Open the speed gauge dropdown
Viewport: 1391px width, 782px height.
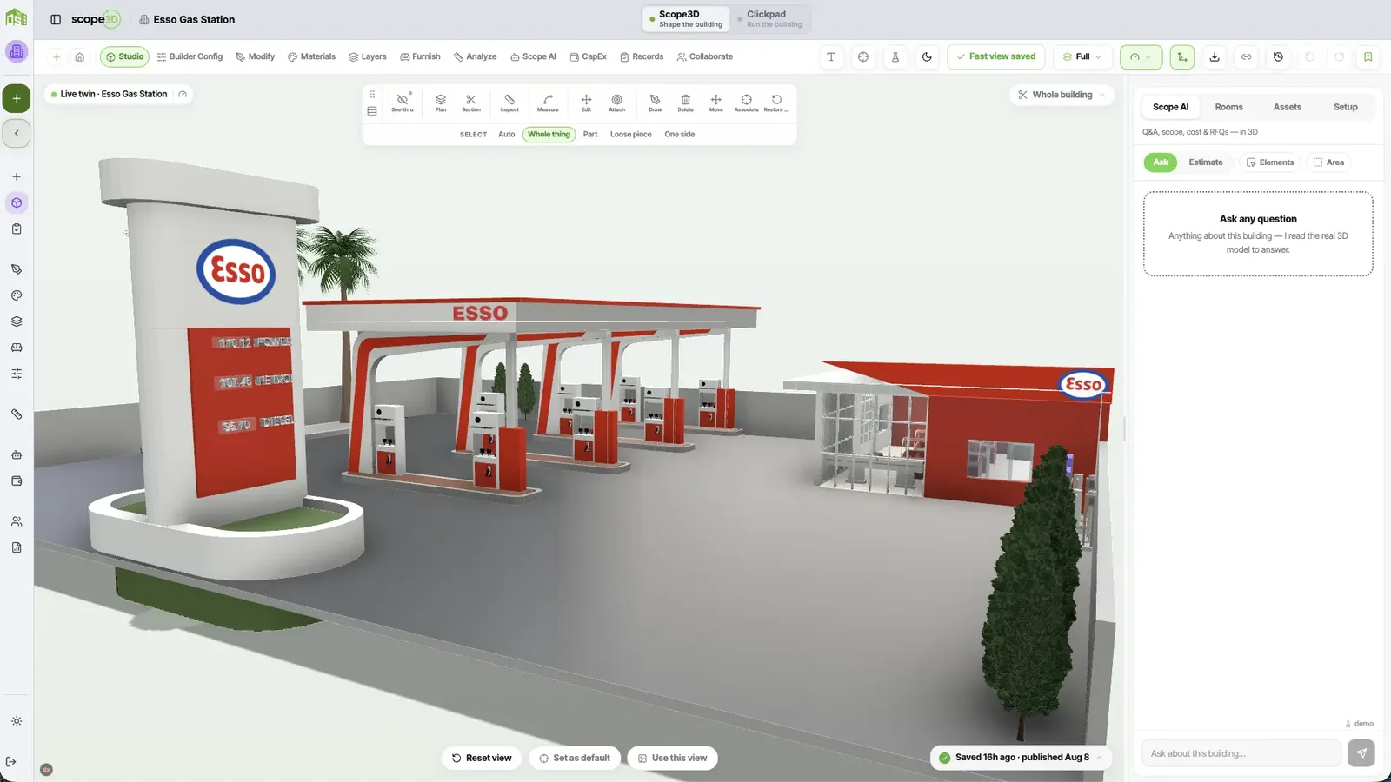[x=1141, y=56]
